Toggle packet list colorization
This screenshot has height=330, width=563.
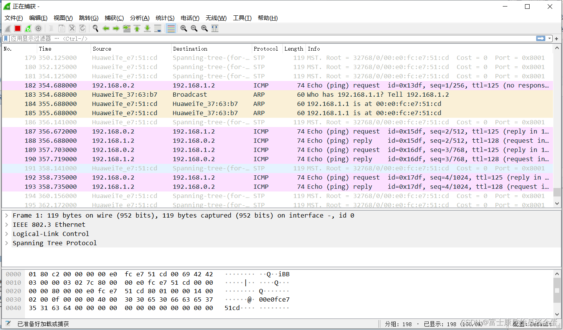point(171,28)
